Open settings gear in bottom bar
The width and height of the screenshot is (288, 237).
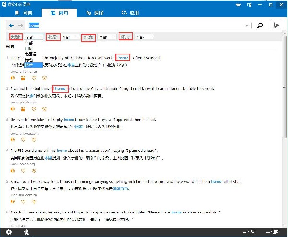(9, 232)
